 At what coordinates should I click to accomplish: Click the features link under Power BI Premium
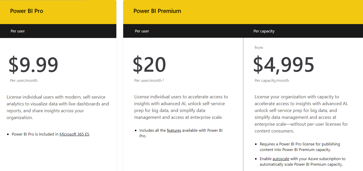click(x=174, y=130)
